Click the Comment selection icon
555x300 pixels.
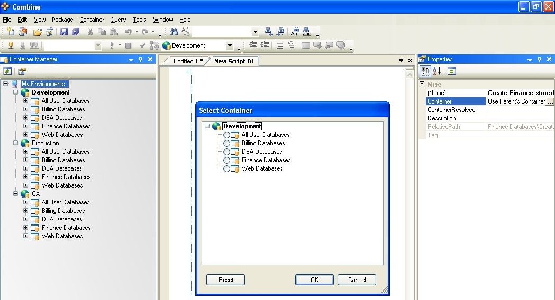[x=279, y=45]
